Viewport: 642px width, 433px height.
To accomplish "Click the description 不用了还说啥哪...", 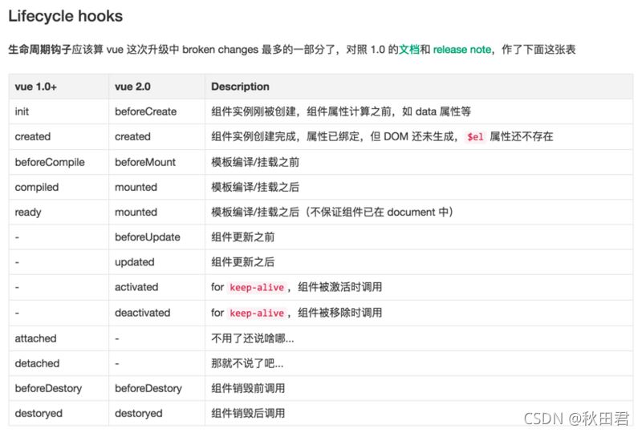I will (253, 338).
